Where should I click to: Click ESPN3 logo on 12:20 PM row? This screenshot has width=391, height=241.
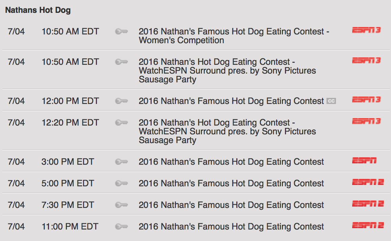tap(366, 122)
